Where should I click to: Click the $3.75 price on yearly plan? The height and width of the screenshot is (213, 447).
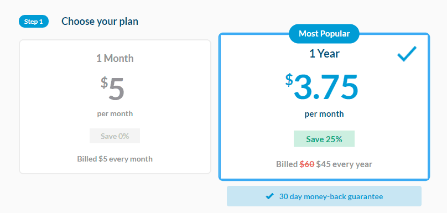click(x=321, y=86)
